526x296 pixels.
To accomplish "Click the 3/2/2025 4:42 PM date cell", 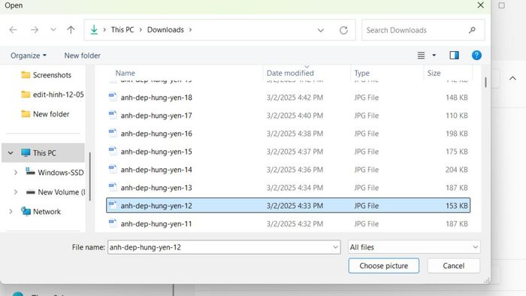I will tap(295, 98).
